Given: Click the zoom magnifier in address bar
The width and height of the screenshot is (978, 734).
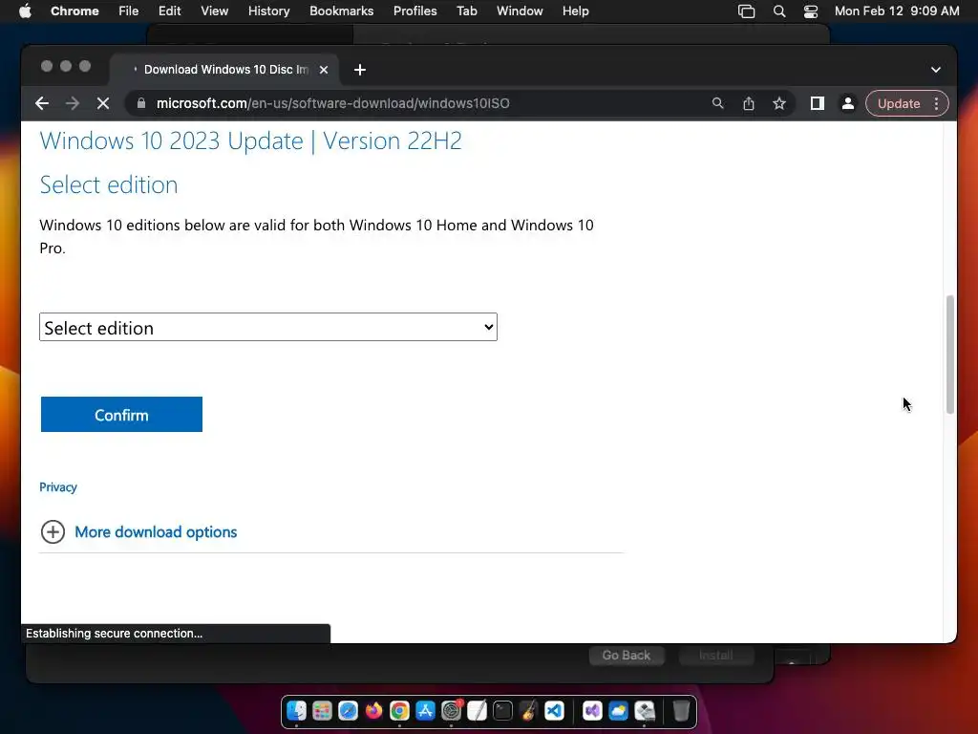Looking at the screenshot, I should click(718, 103).
